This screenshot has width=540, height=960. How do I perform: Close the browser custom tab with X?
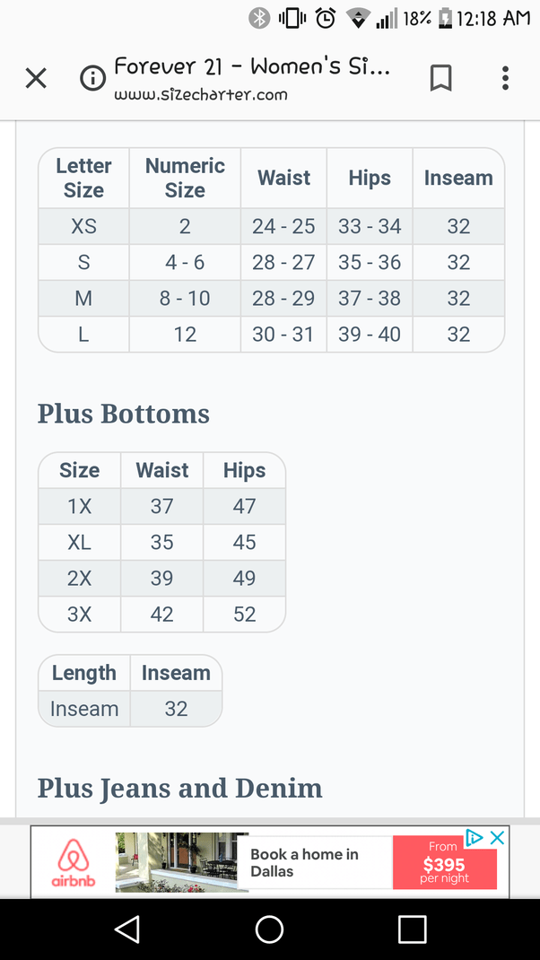coord(36,79)
